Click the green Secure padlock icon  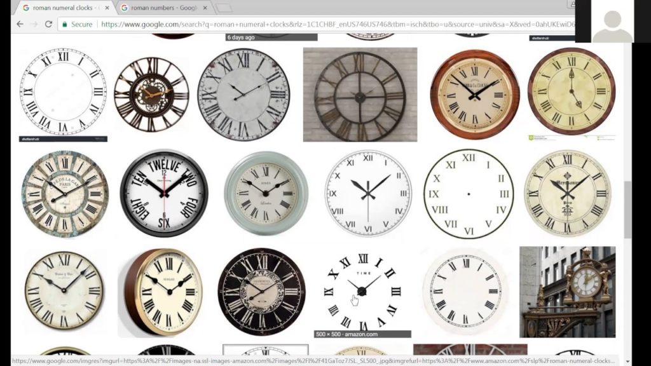pyautogui.click(x=65, y=25)
